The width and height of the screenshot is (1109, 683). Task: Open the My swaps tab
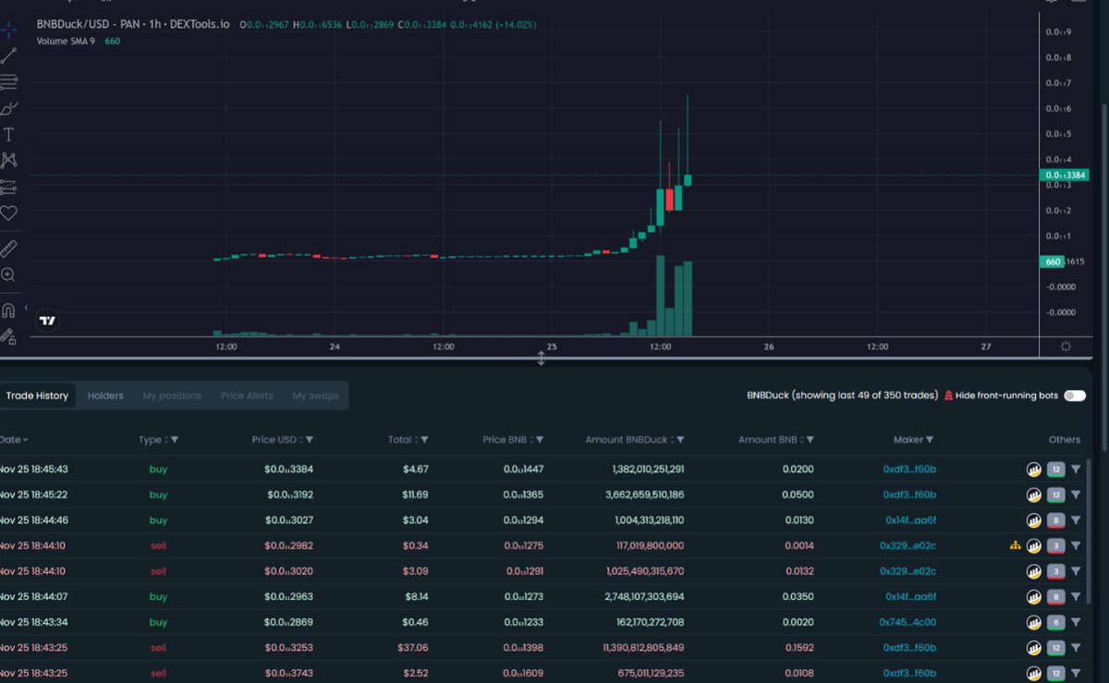click(316, 396)
